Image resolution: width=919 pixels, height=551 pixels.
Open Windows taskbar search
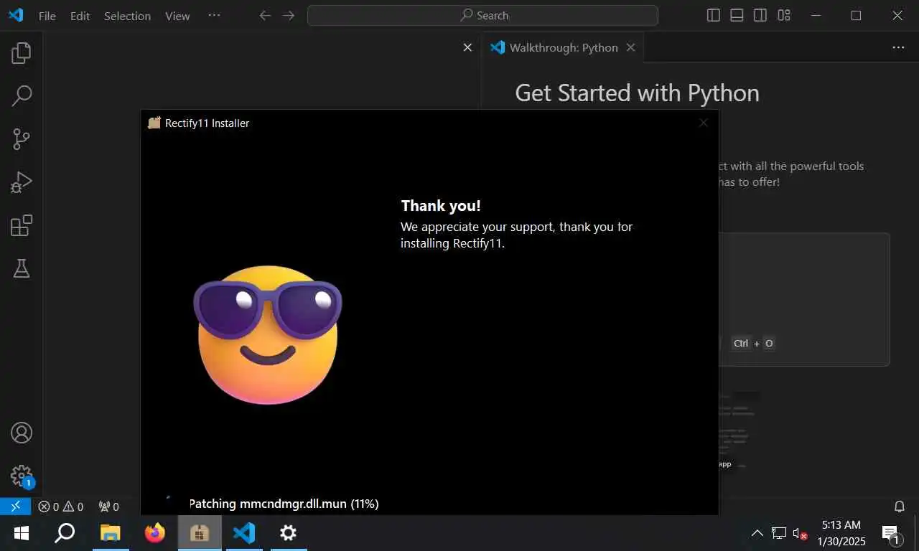coord(65,533)
